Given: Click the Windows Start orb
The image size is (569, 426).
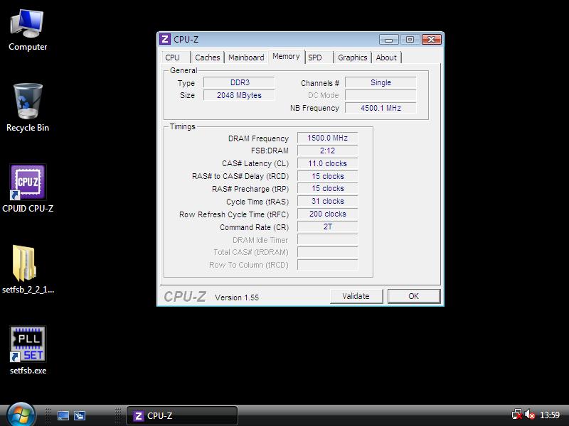Looking at the screenshot, I should pos(21,414).
